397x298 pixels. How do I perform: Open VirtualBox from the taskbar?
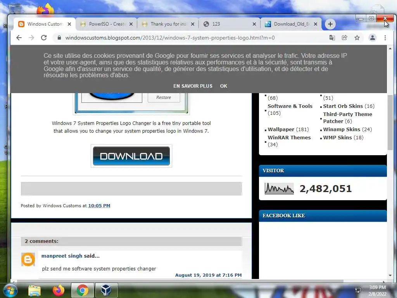point(106,290)
